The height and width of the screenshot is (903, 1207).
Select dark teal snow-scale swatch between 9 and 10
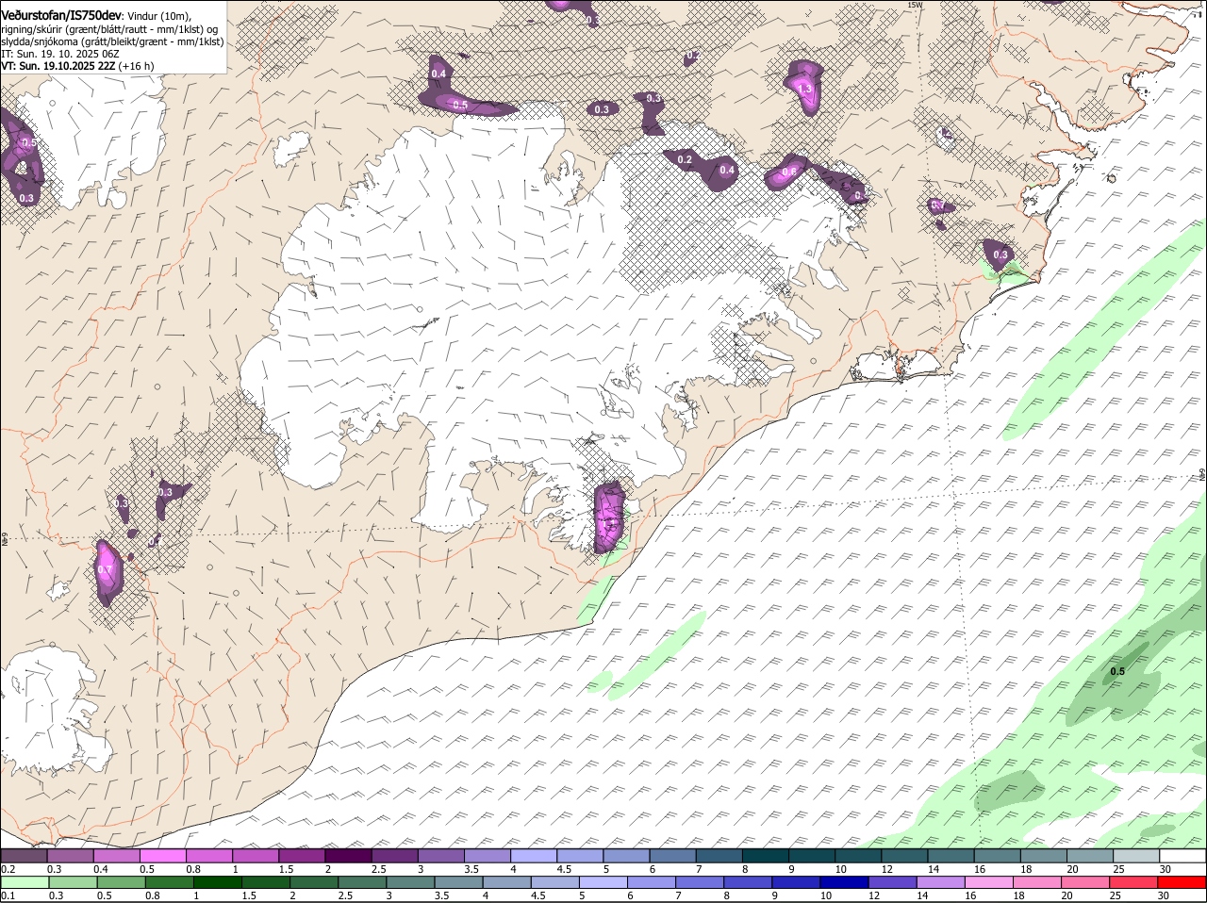tap(812, 856)
